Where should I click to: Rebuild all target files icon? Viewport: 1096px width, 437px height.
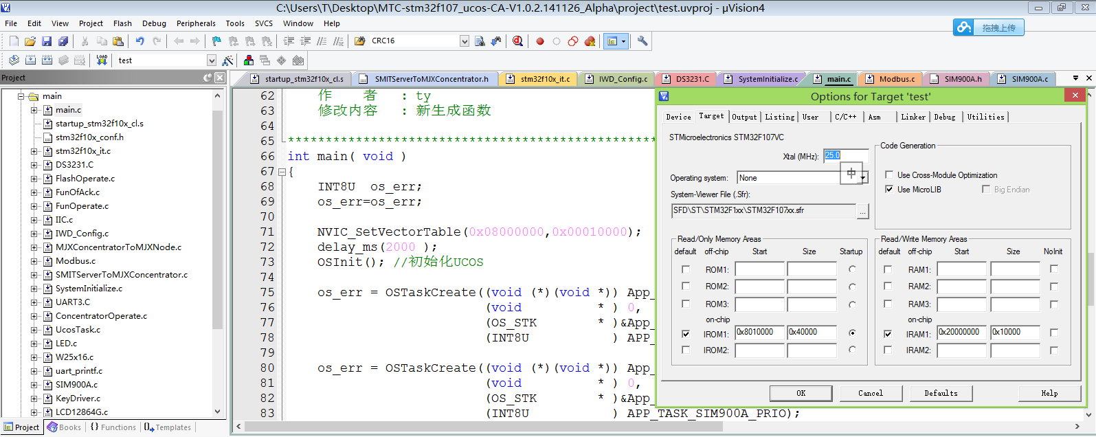[x=47, y=60]
